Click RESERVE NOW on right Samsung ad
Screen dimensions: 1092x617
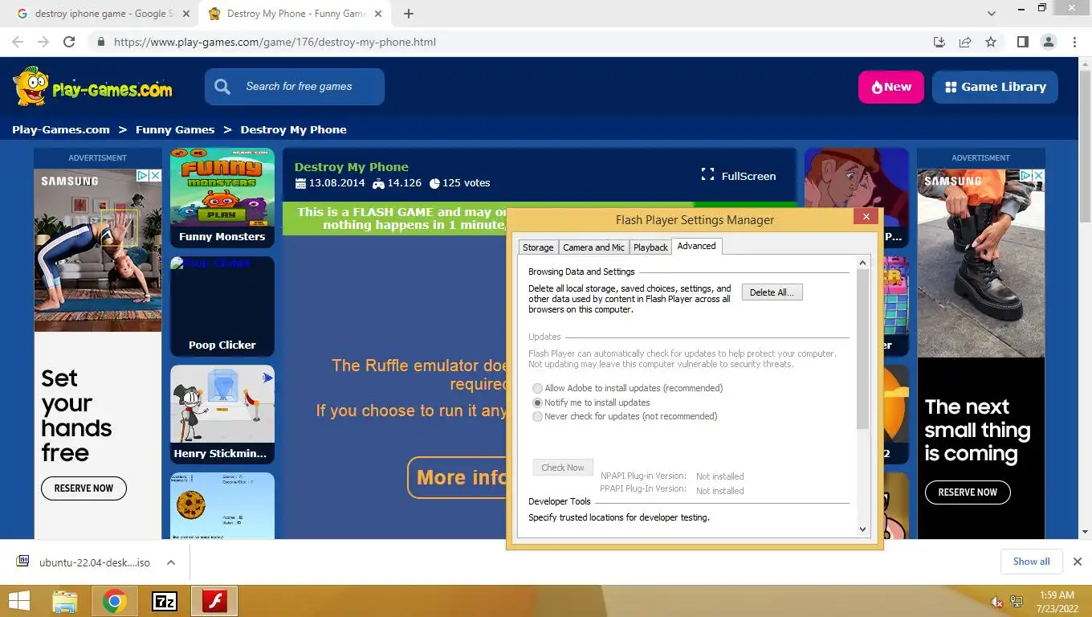(968, 492)
